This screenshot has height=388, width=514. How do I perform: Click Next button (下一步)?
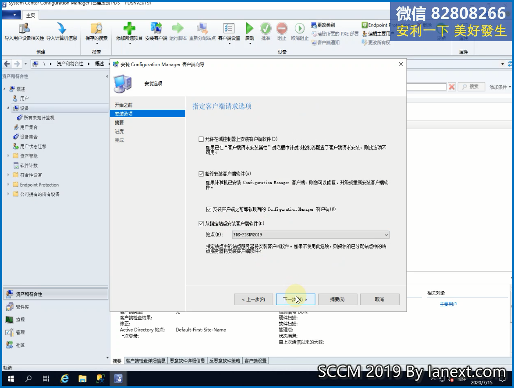click(x=295, y=299)
